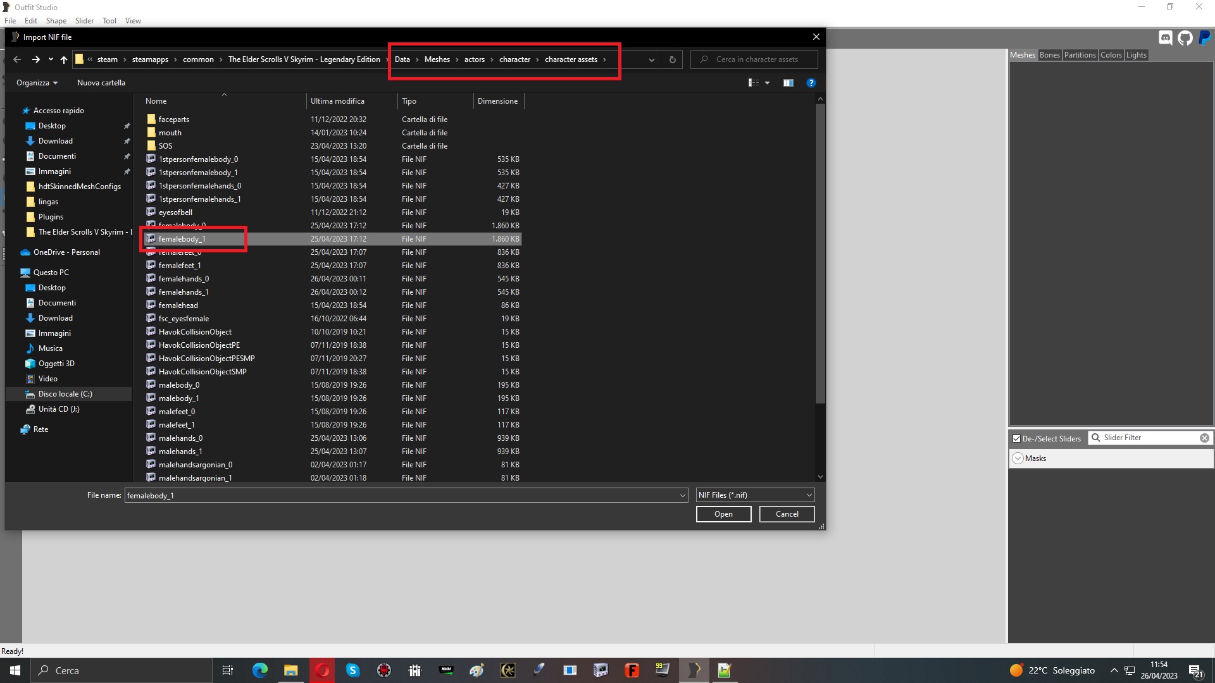Go up one folder level

coord(64,59)
